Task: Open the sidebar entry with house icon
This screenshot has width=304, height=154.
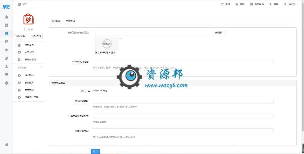Action: pyautogui.click(x=28, y=45)
